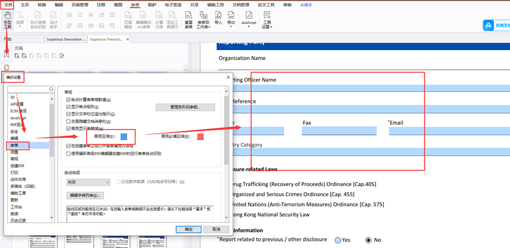Open the JavaScript tool in ribbon
Image resolution: width=510 pixels, height=248 pixels.
[249, 19]
